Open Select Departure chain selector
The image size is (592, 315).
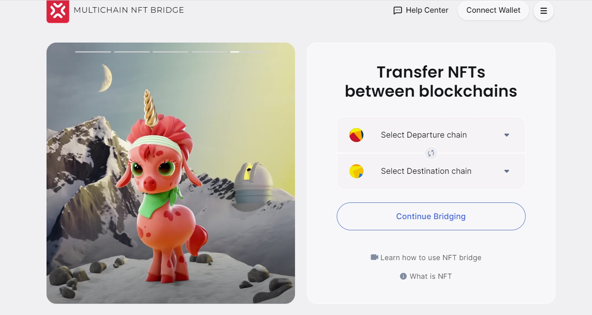(431, 135)
